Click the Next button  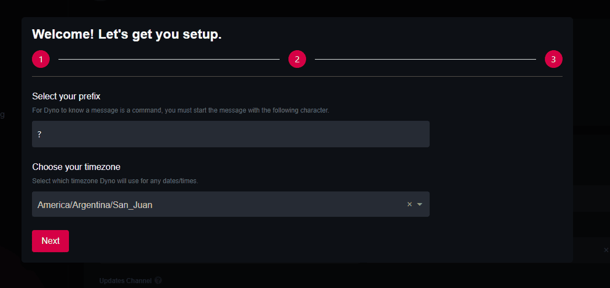coord(50,241)
